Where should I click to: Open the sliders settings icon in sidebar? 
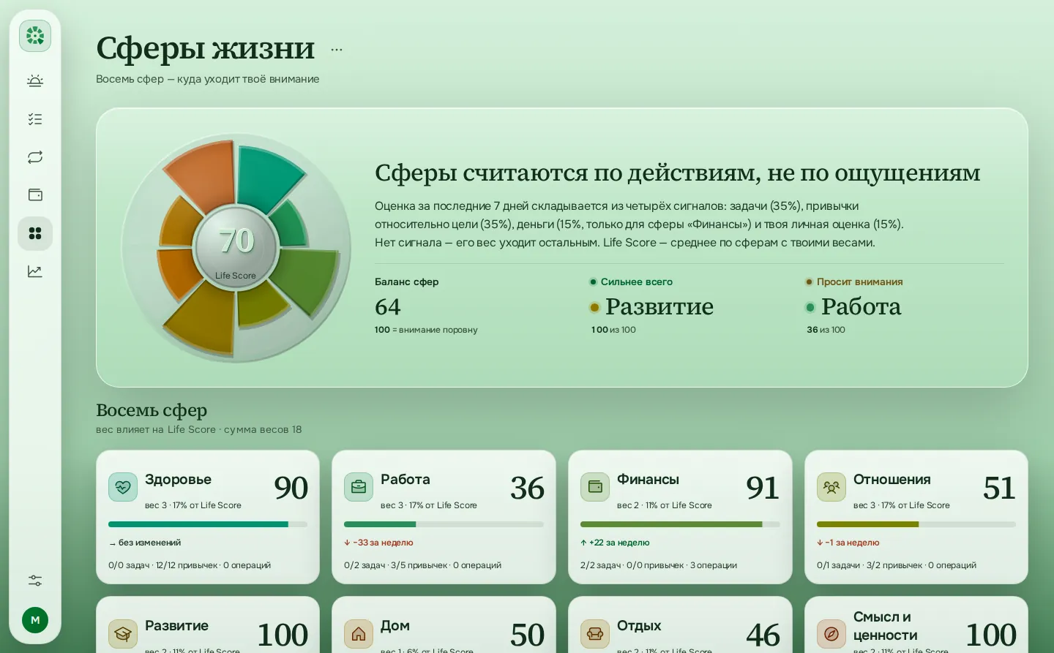pos(35,581)
